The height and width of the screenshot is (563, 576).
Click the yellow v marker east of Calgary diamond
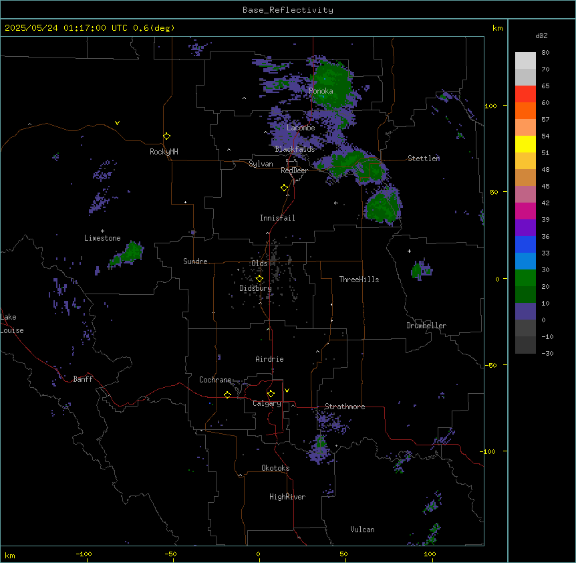click(x=287, y=390)
